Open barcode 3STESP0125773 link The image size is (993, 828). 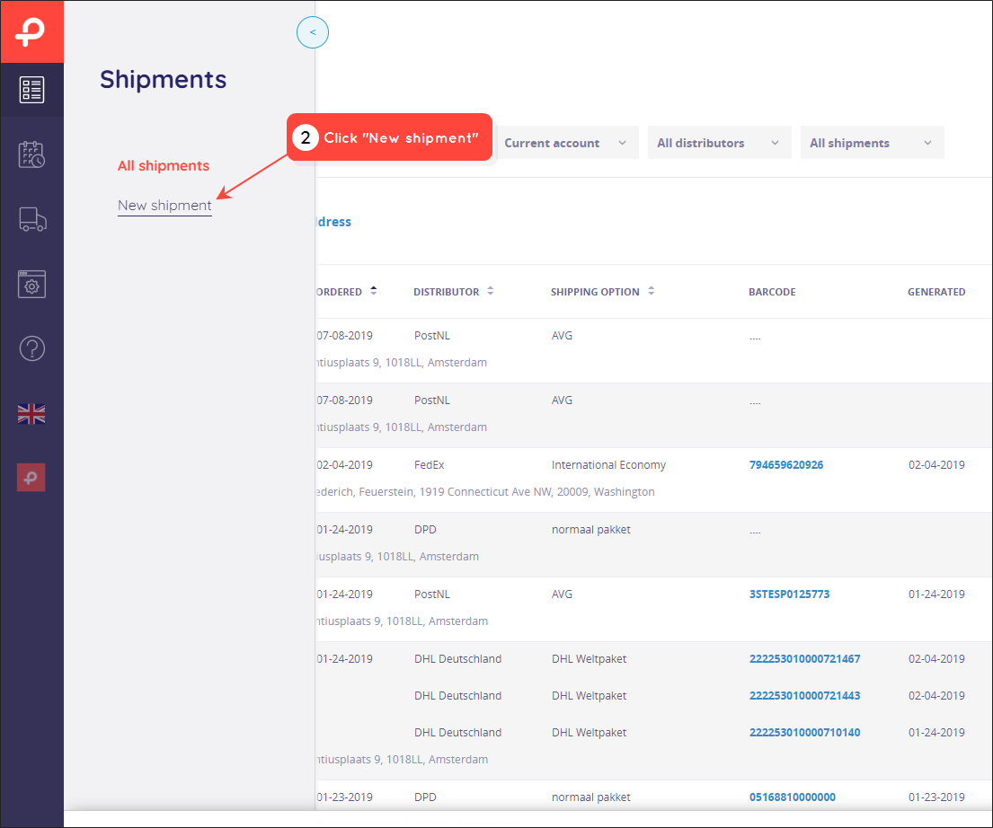789,594
